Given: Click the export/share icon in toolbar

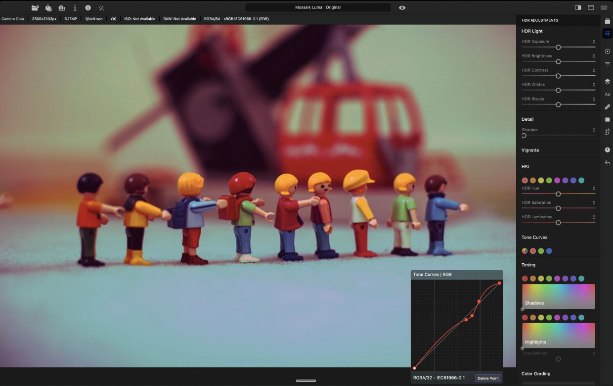Looking at the screenshot, I should coord(48,8).
